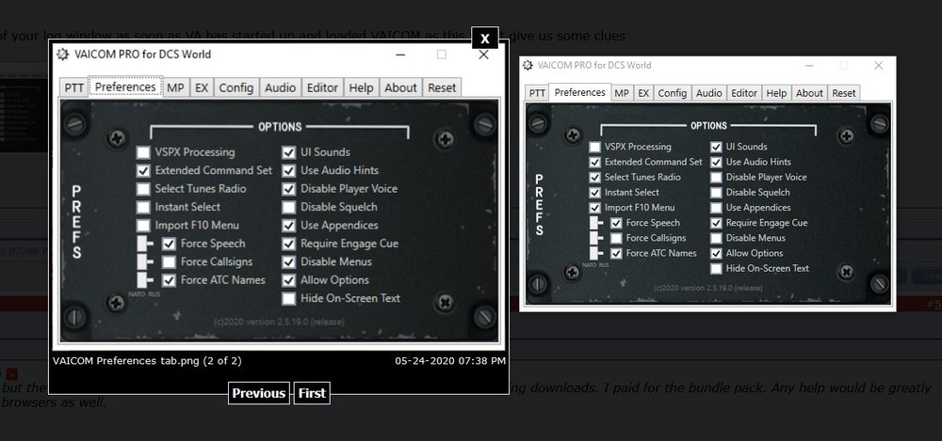Toggle Allow Options in left window
Viewport: 942px width, 441px height.
coord(289,280)
